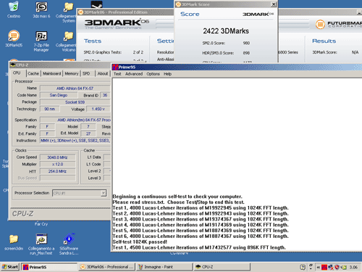This screenshot has width=362, height=272.
Task: Click the help balloon icon in taskbar
Action: point(303,267)
